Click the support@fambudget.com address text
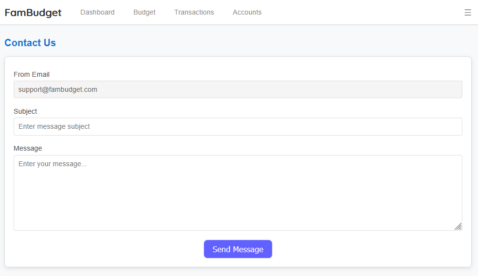 click(58, 89)
